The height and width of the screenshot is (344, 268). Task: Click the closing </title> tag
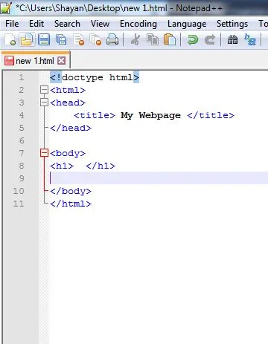coord(211,115)
